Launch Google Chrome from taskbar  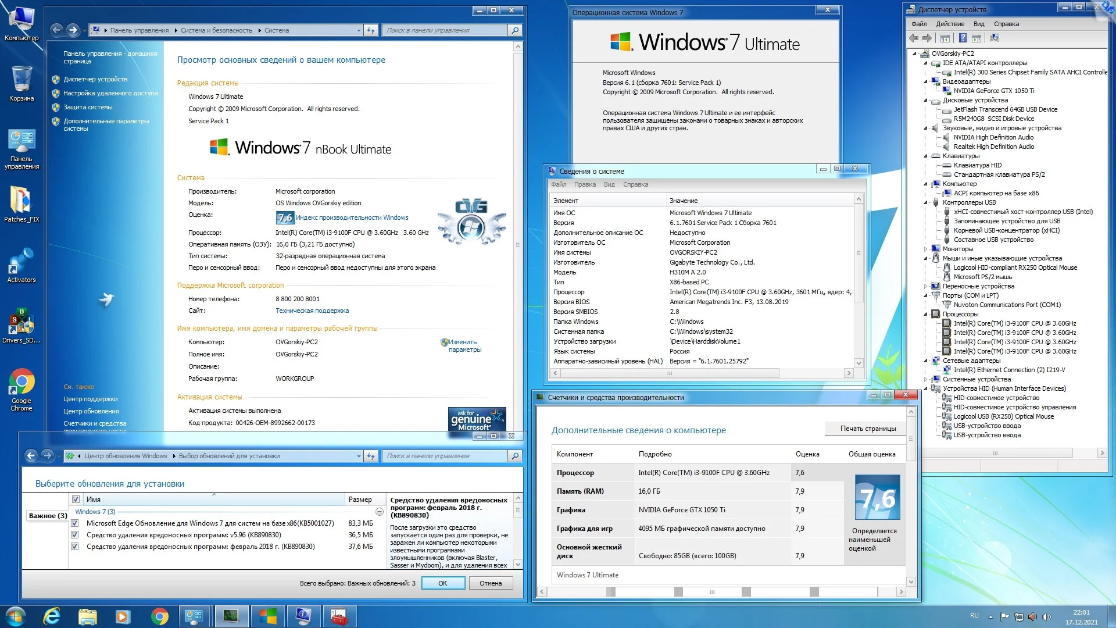click(x=159, y=616)
